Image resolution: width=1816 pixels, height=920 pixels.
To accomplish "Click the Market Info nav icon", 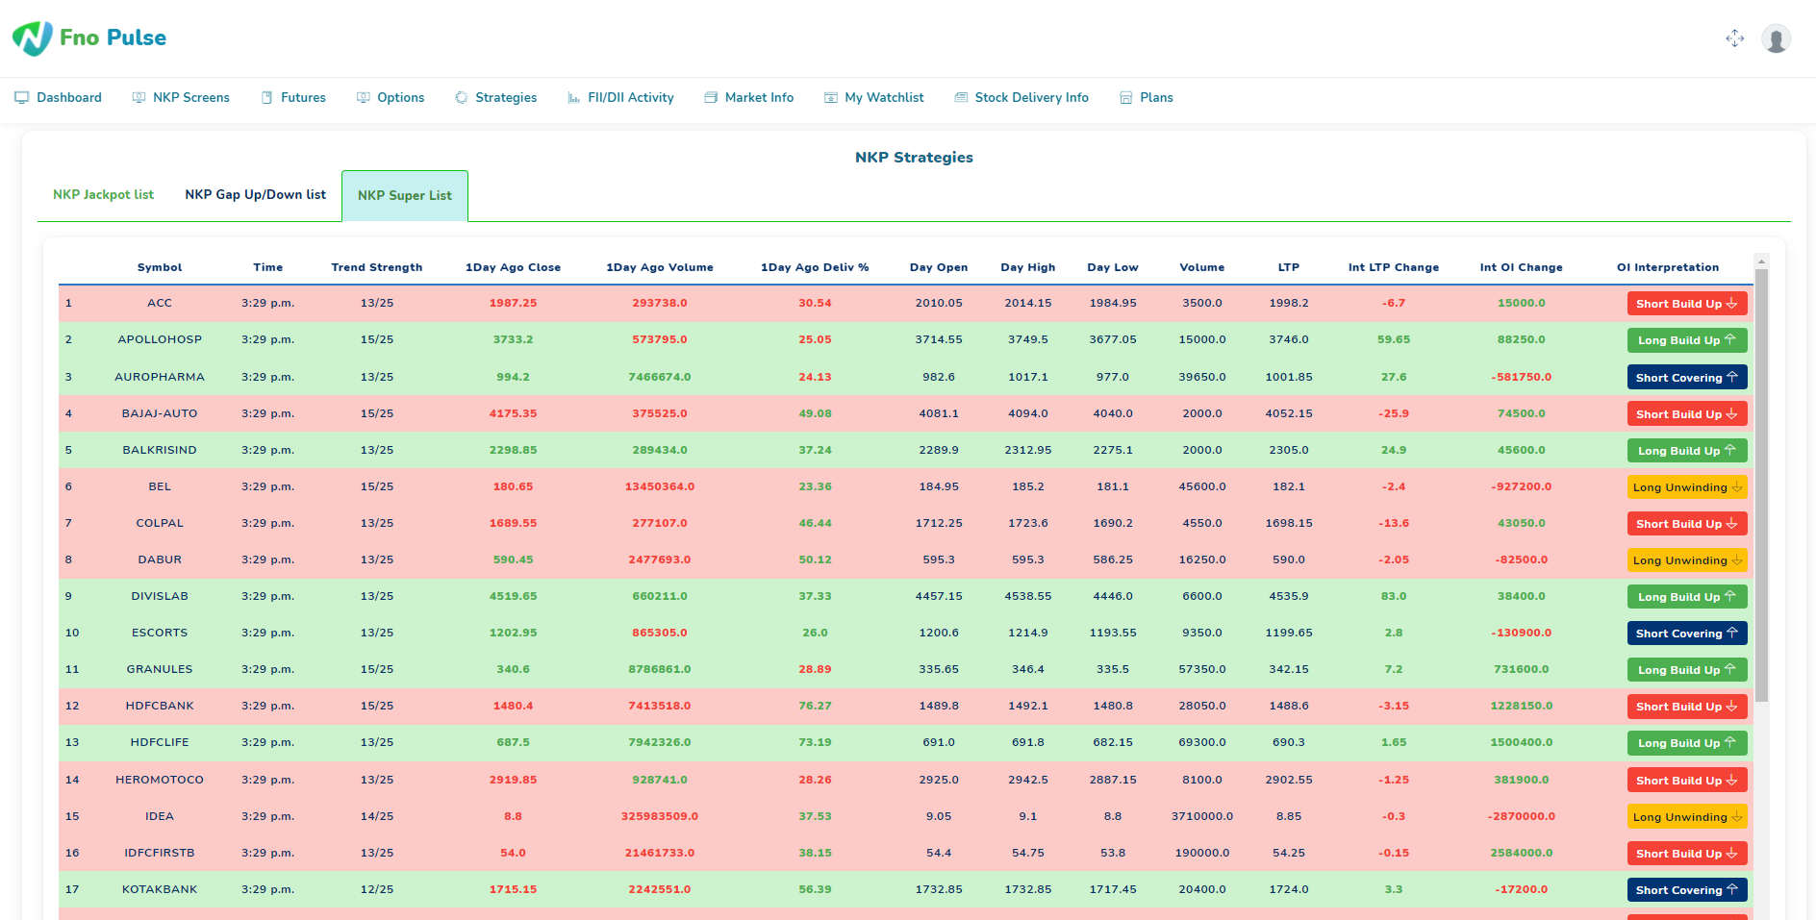I will [711, 98].
